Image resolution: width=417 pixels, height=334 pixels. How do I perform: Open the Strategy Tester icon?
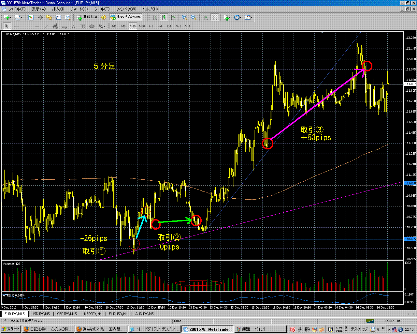tap(67, 17)
